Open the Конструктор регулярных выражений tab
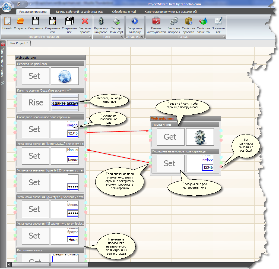279x269 pixels. coord(170,12)
